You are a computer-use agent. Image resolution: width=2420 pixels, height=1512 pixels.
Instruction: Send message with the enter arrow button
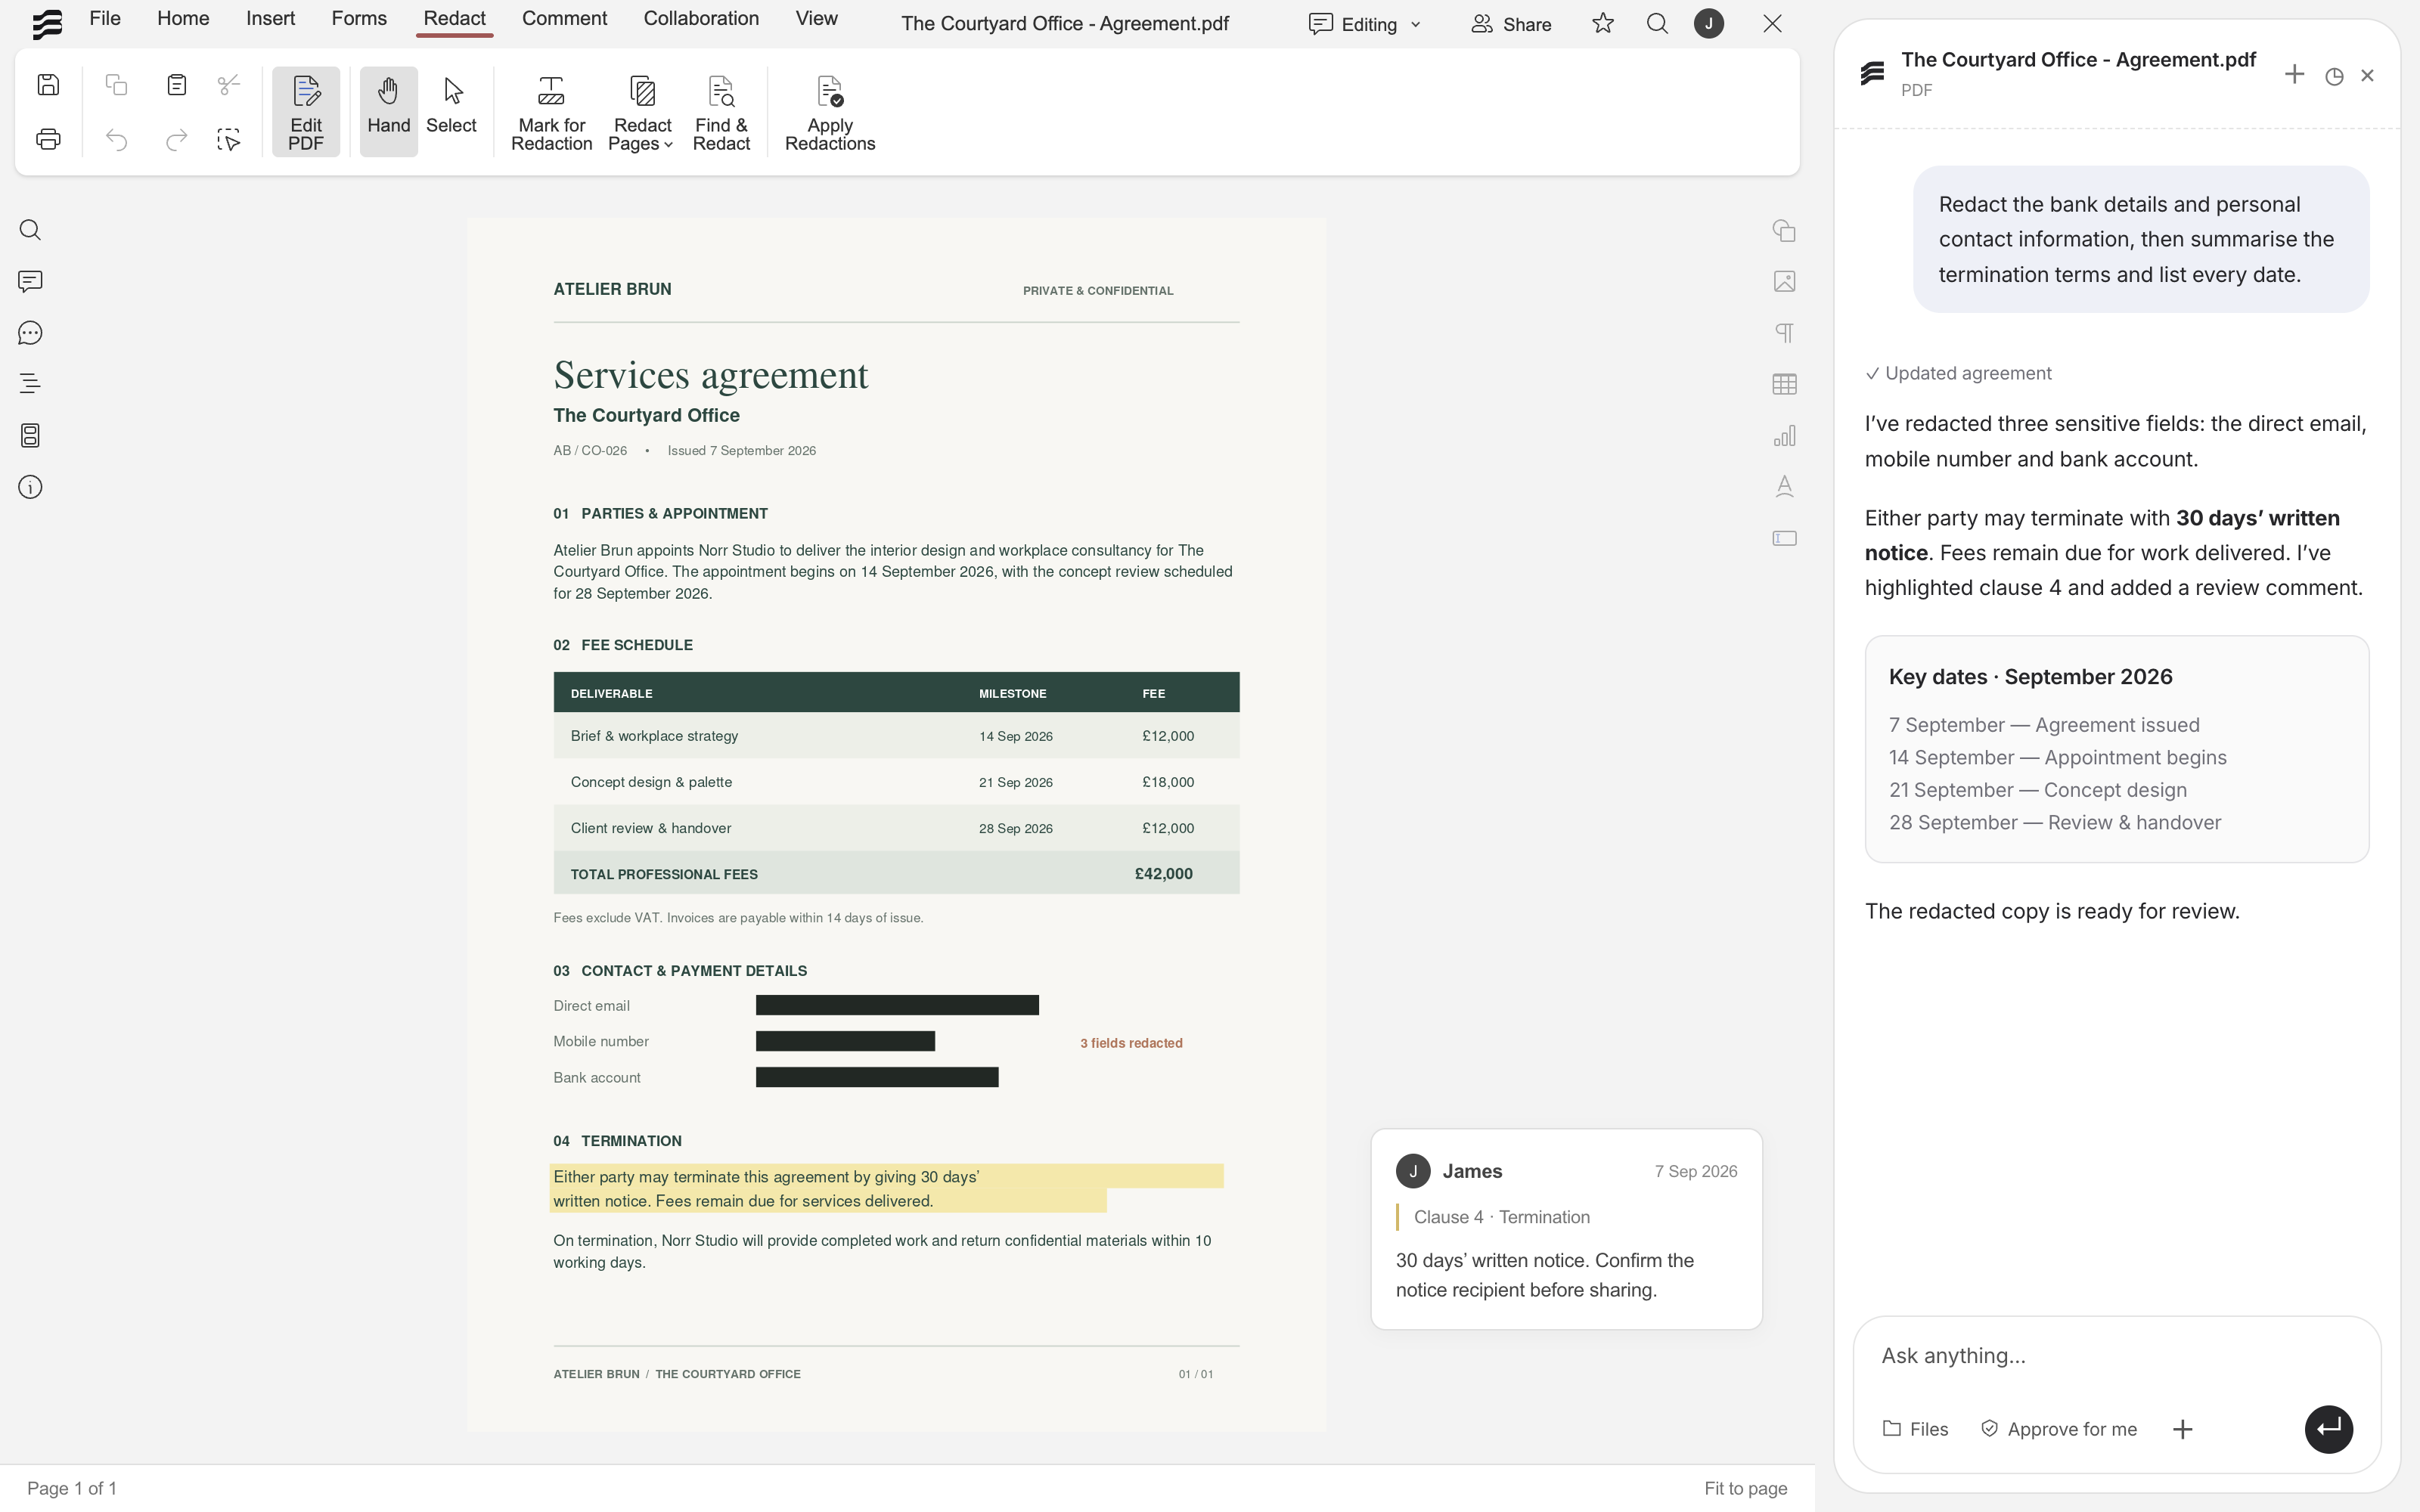[2329, 1429]
